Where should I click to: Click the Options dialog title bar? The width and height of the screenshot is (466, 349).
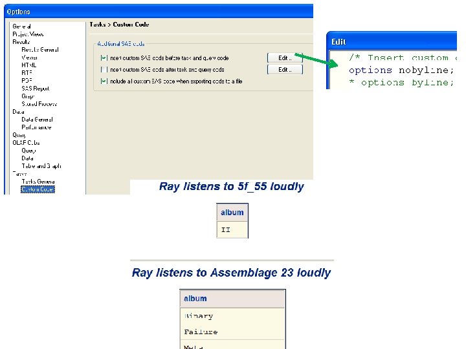(x=159, y=11)
